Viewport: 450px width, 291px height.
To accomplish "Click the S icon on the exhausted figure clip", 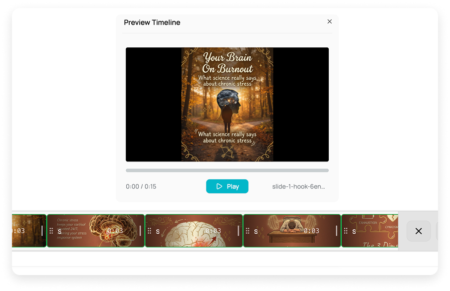I will click(x=255, y=231).
